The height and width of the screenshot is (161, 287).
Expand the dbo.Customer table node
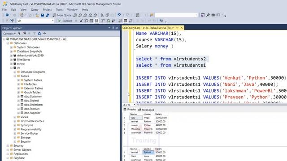pos(18,97)
